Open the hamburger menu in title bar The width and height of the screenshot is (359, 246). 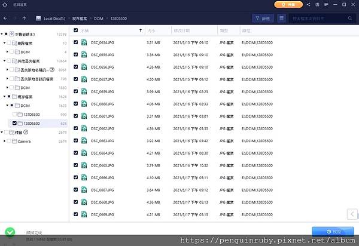tap(326, 4)
